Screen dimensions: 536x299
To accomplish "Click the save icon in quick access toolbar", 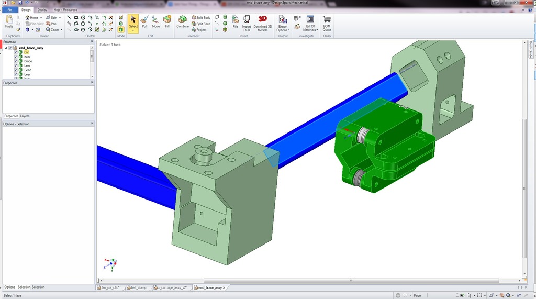I will pyautogui.click(x=20, y=3).
